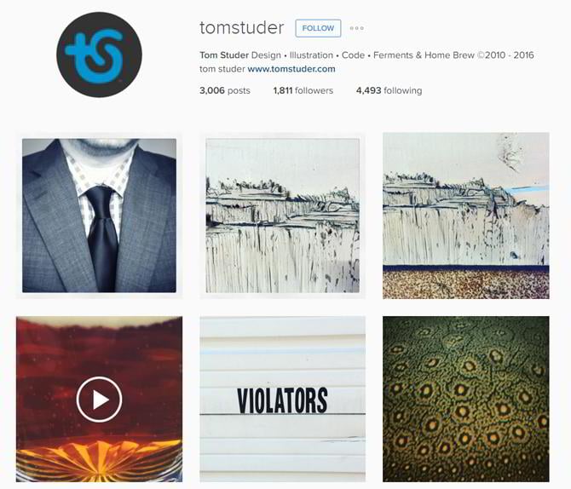
Task: Click the blue streak in paint photo
Action: pos(528,190)
